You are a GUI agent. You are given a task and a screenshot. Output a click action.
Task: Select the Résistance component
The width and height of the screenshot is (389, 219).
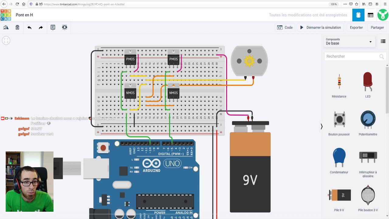pyautogui.click(x=339, y=85)
